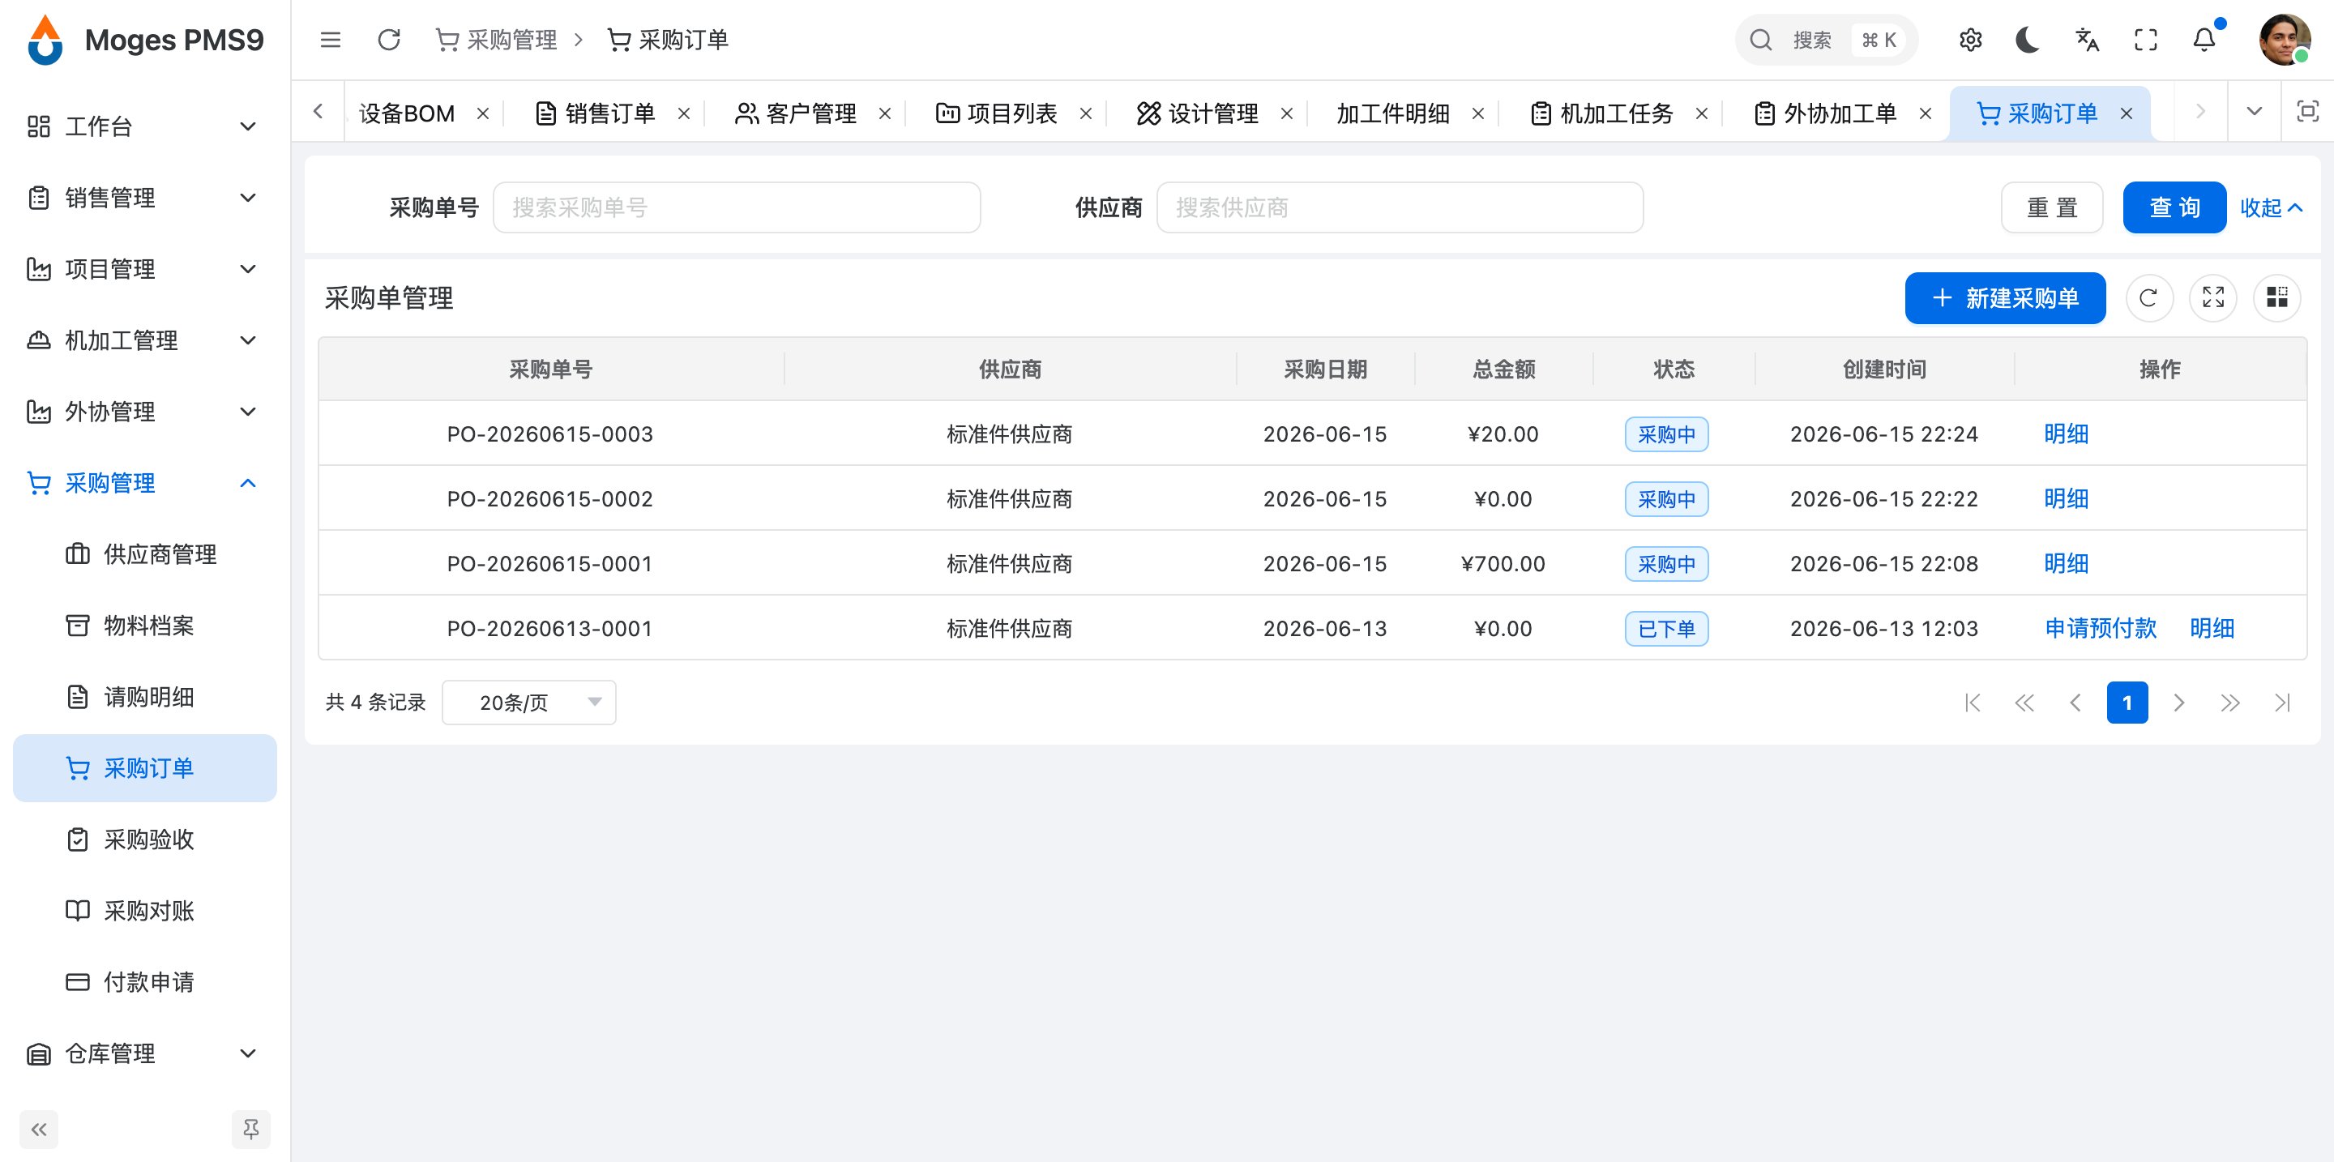Open 明细 for PO-20260615-0003
The width and height of the screenshot is (2334, 1162).
(x=2066, y=434)
